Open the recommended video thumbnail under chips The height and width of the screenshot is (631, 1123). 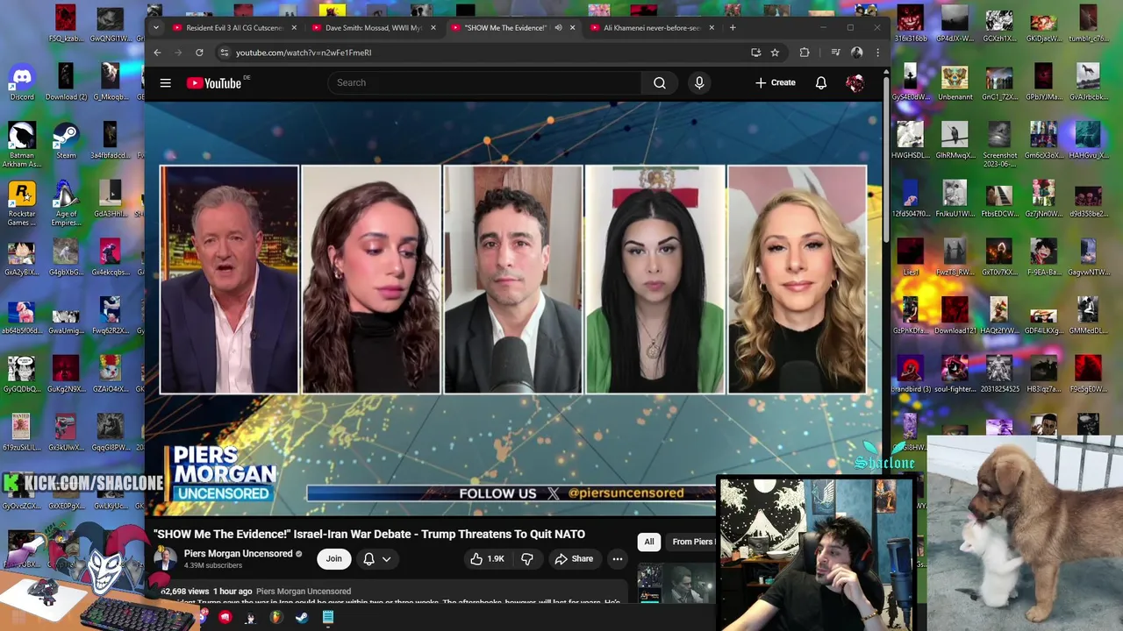677,584
